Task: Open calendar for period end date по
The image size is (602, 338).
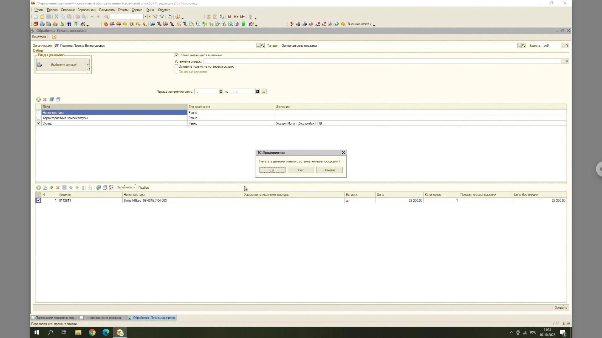Action: [257, 92]
